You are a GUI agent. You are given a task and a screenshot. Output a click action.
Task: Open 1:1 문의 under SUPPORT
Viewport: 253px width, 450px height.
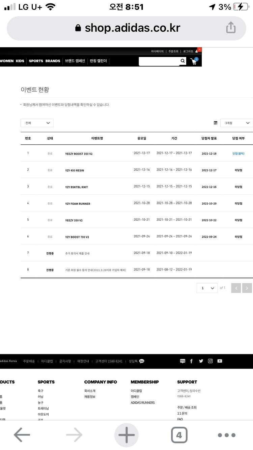[182, 413]
